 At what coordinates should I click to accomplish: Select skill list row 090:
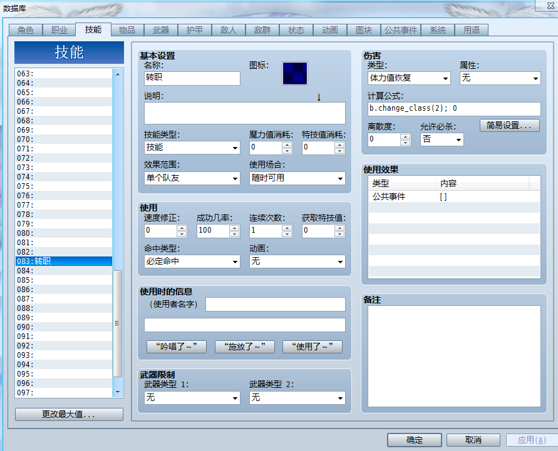[x=64, y=327]
